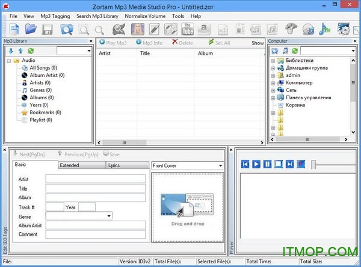Open the cover art portrait icon
The height and width of the screenshot is (267, 361).
[138, 29]
